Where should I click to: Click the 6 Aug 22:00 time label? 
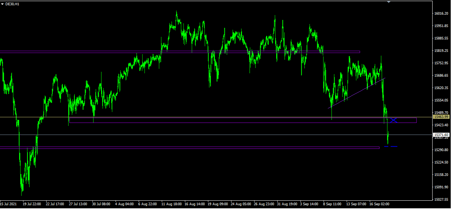click(148, 204)
